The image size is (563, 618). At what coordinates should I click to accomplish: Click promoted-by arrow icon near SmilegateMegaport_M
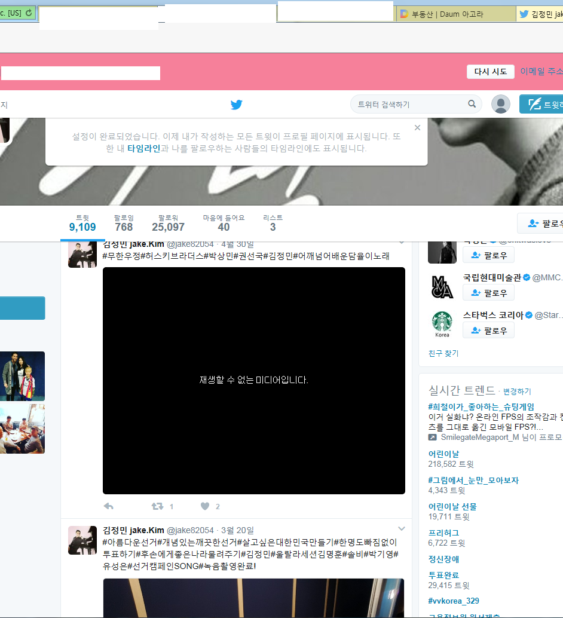[433, 437]
